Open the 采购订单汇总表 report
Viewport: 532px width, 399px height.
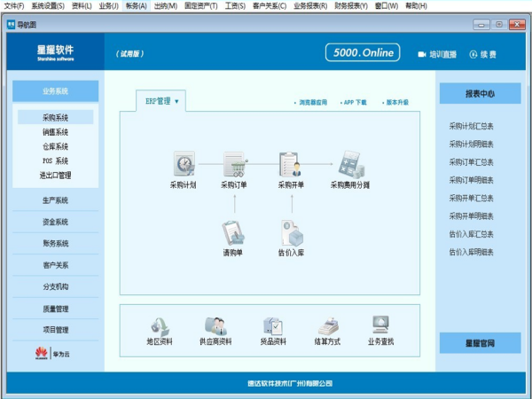pos(472,162)
